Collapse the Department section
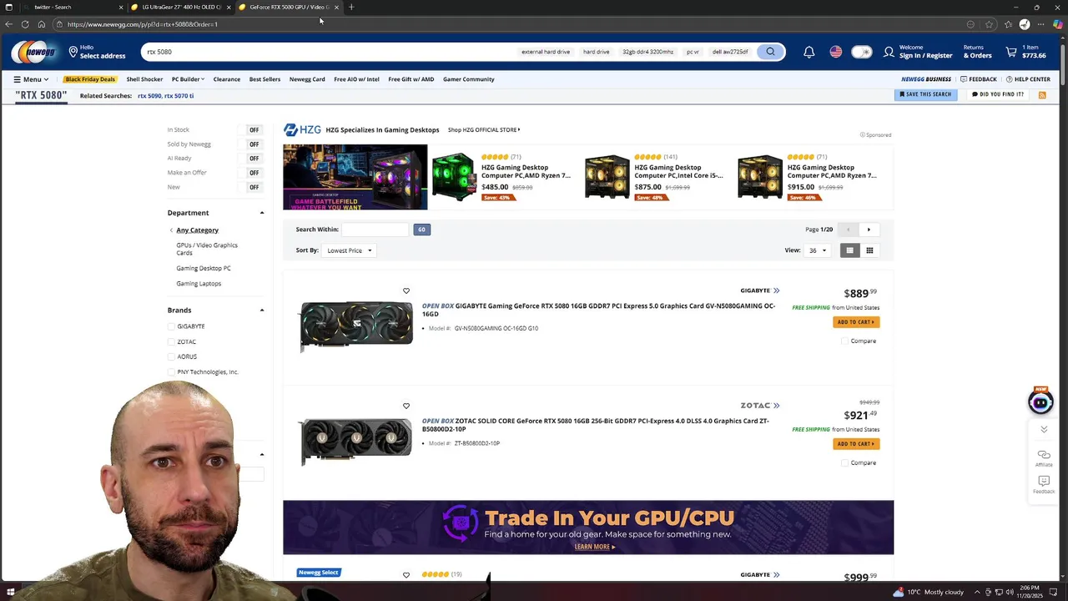1068x601 pixels. (x=261, y=213)
